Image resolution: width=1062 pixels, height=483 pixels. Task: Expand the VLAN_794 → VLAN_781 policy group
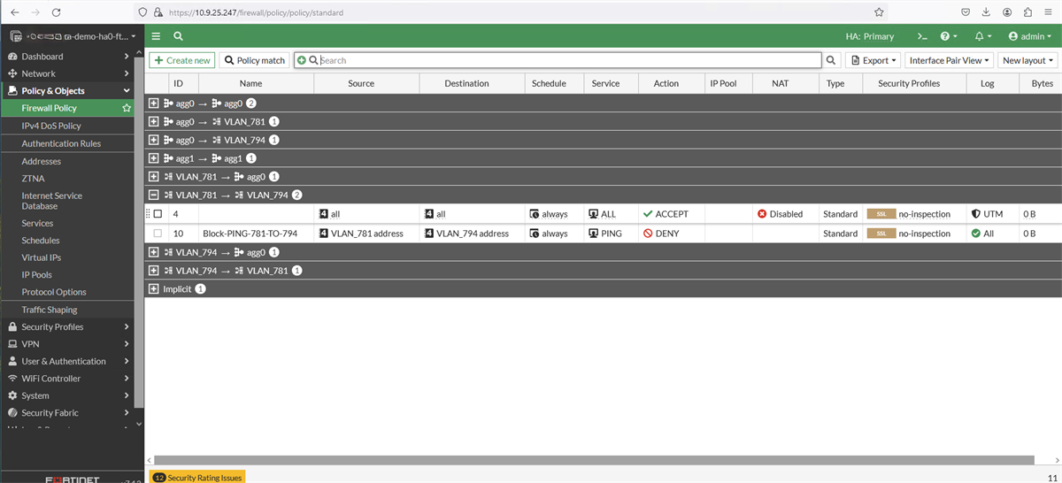[154, 271]
